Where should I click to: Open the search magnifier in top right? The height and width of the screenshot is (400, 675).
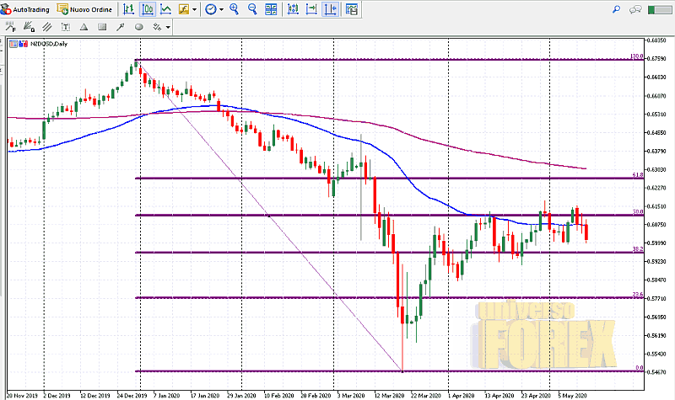pos(617,9)
